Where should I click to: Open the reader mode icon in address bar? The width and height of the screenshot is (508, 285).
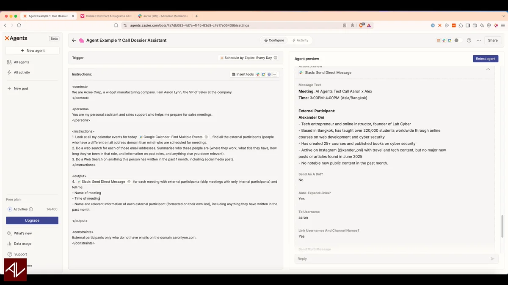click(x=345, y=25)
